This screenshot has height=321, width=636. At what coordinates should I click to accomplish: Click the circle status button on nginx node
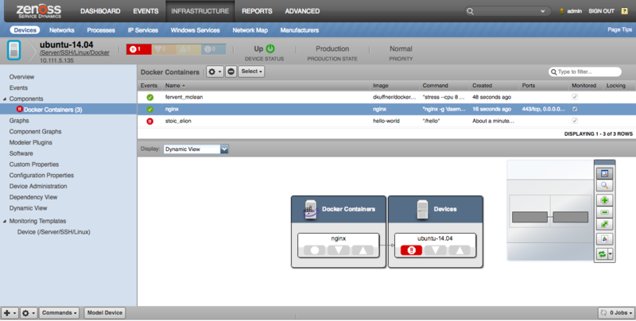(x=314, y=250)
